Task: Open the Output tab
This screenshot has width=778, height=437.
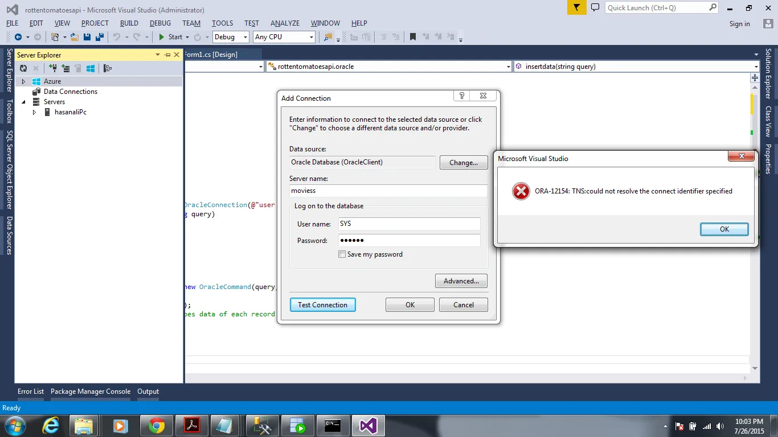Action: point(148,391)
